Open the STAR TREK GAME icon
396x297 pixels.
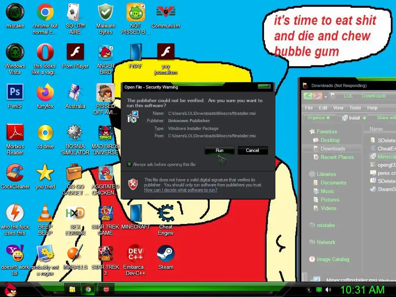pos(105,220)
